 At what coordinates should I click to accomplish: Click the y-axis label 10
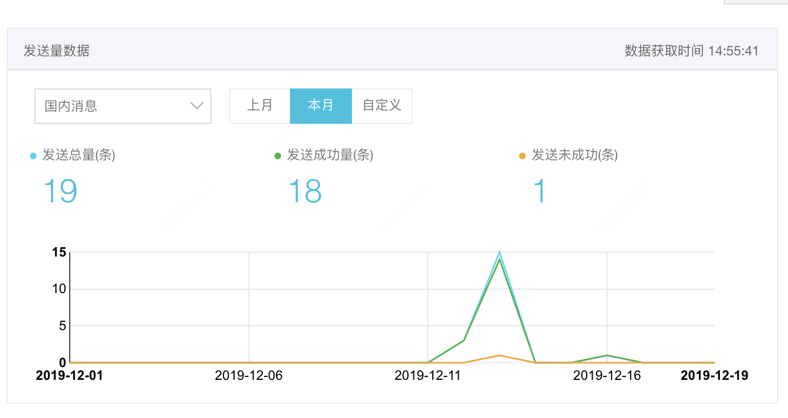[59, 289]
